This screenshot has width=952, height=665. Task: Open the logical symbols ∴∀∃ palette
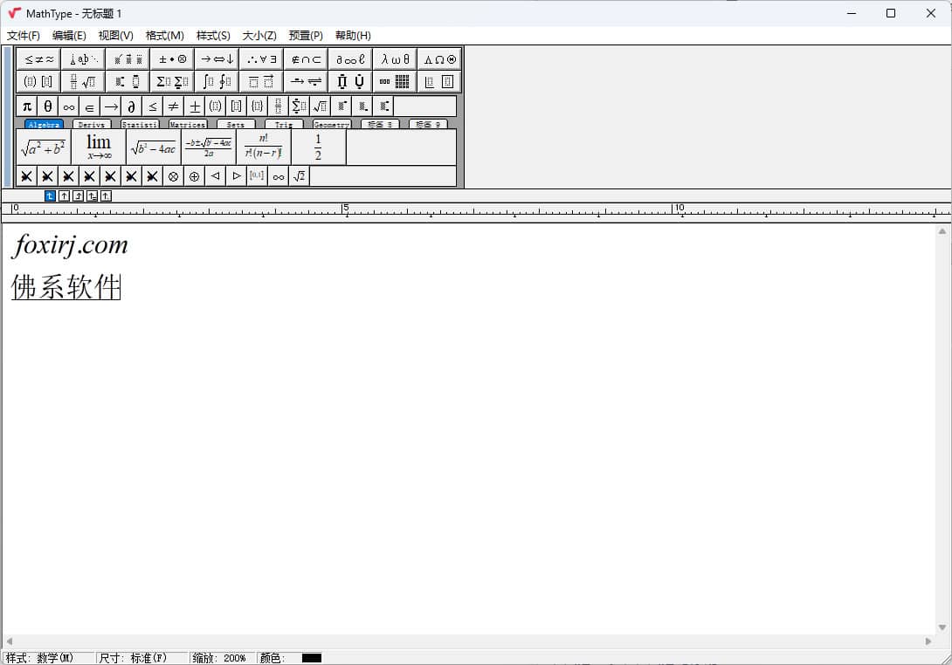click(x=262, y=58)
